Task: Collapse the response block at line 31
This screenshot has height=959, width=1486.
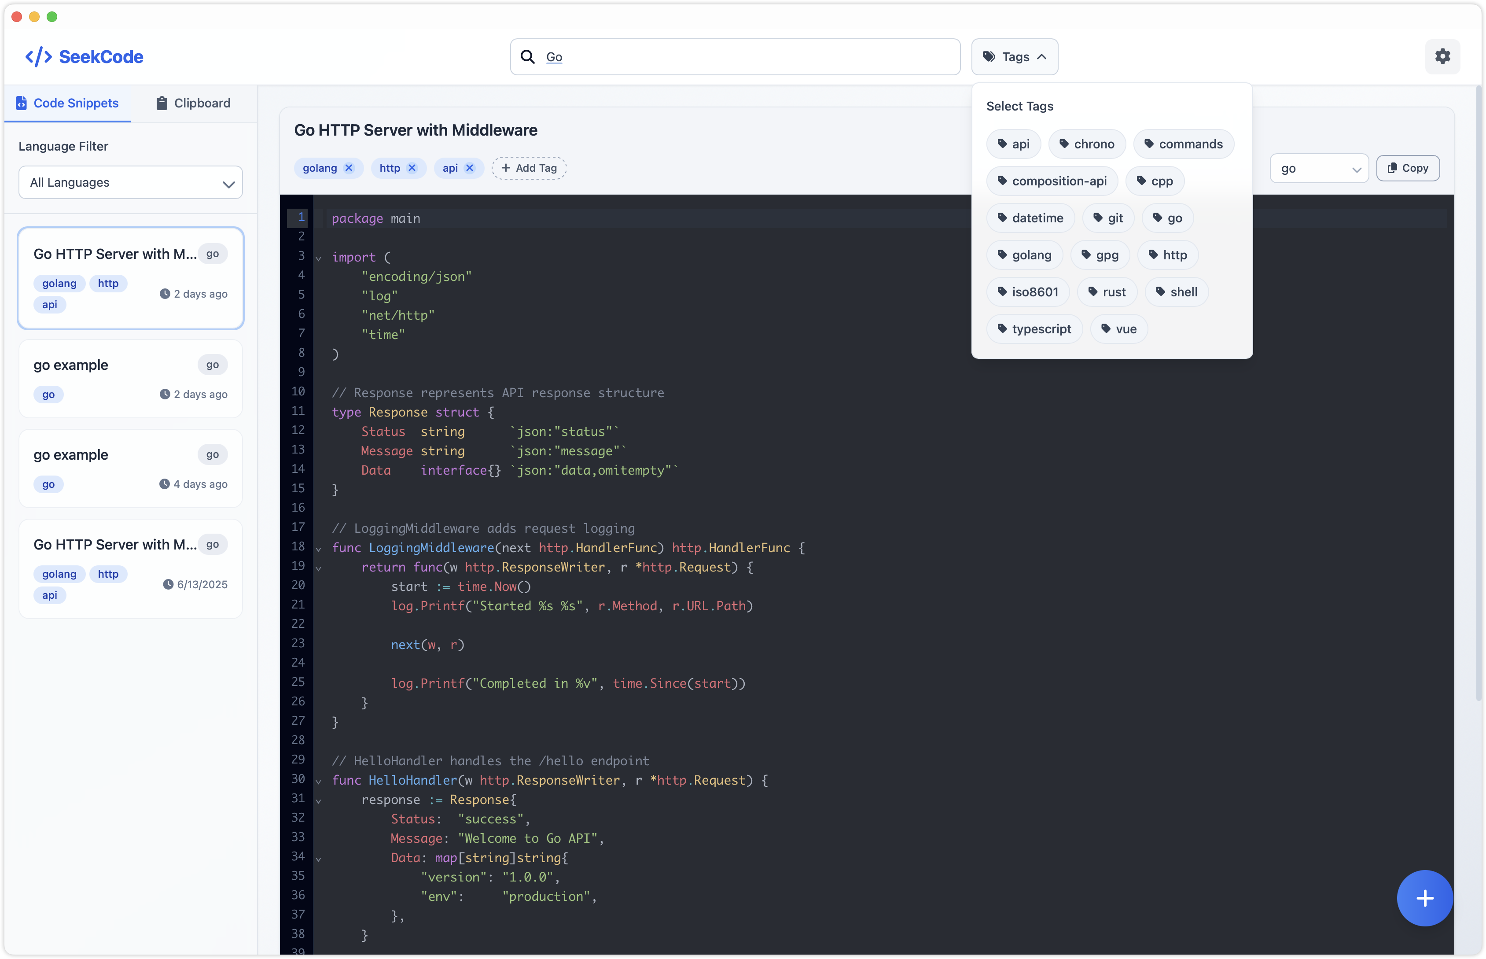Action: click(x=319, y=801)
